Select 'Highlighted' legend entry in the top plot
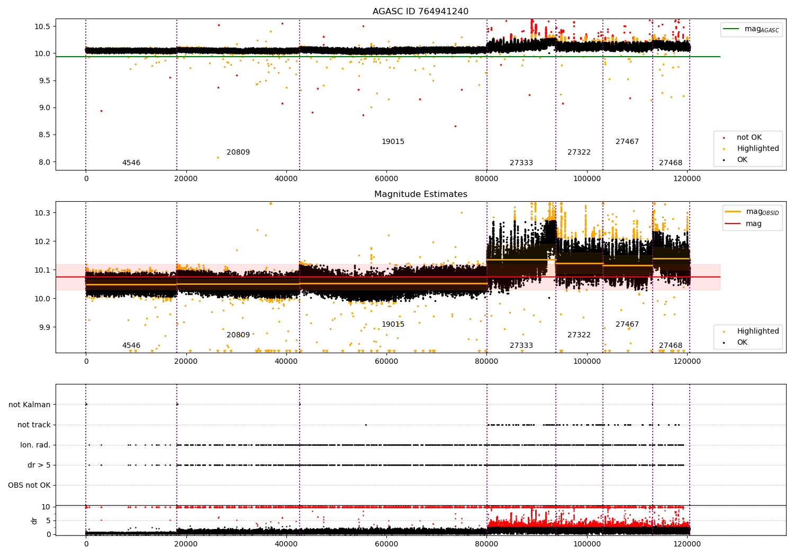This screenshot has width=794, height=556. tap(757, 149)
